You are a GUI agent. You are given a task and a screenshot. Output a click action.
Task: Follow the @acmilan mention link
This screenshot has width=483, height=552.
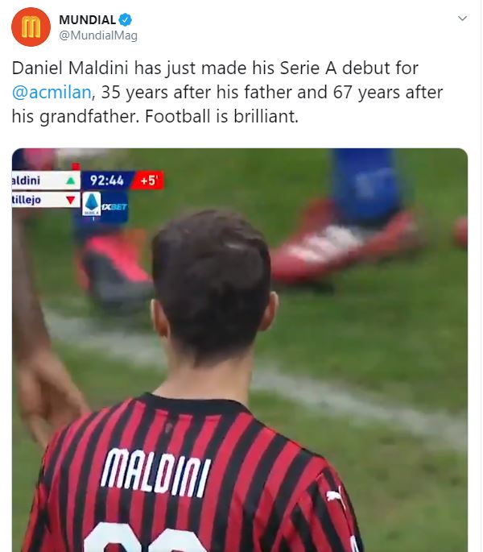tap(52, 92)
